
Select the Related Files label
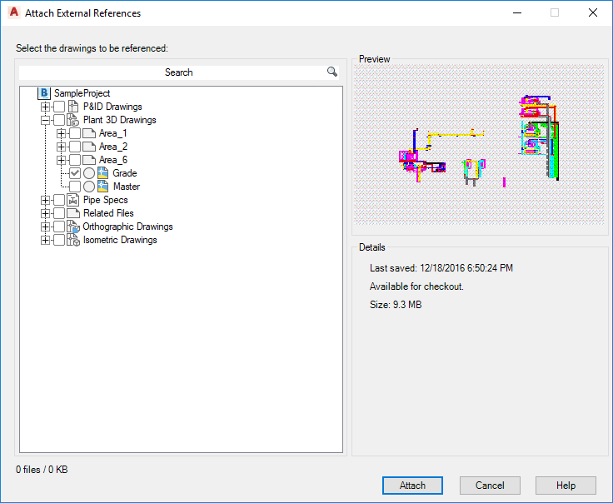108,213
